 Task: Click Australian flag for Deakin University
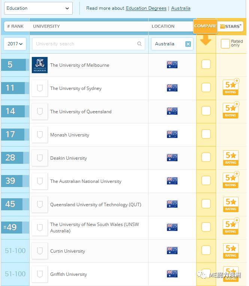tap(172, 157)
